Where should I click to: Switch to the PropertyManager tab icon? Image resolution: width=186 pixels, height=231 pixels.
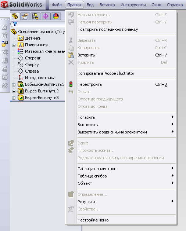tap(25, 16)
